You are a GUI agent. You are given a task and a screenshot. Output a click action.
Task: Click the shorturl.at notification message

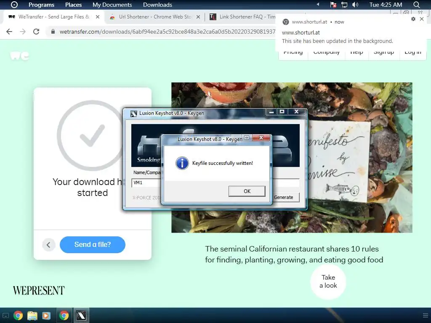[337, 41]
